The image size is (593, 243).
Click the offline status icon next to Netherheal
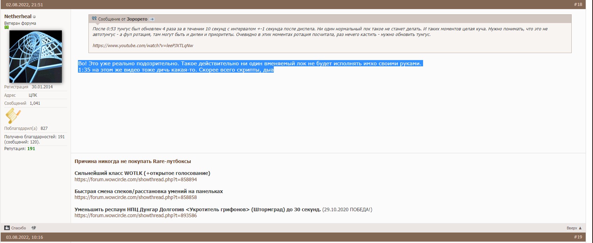tap(34, 17)
